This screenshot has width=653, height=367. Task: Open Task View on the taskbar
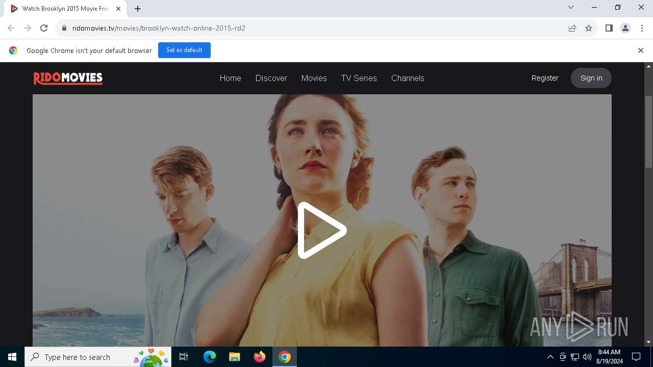[x=184, y=357]
